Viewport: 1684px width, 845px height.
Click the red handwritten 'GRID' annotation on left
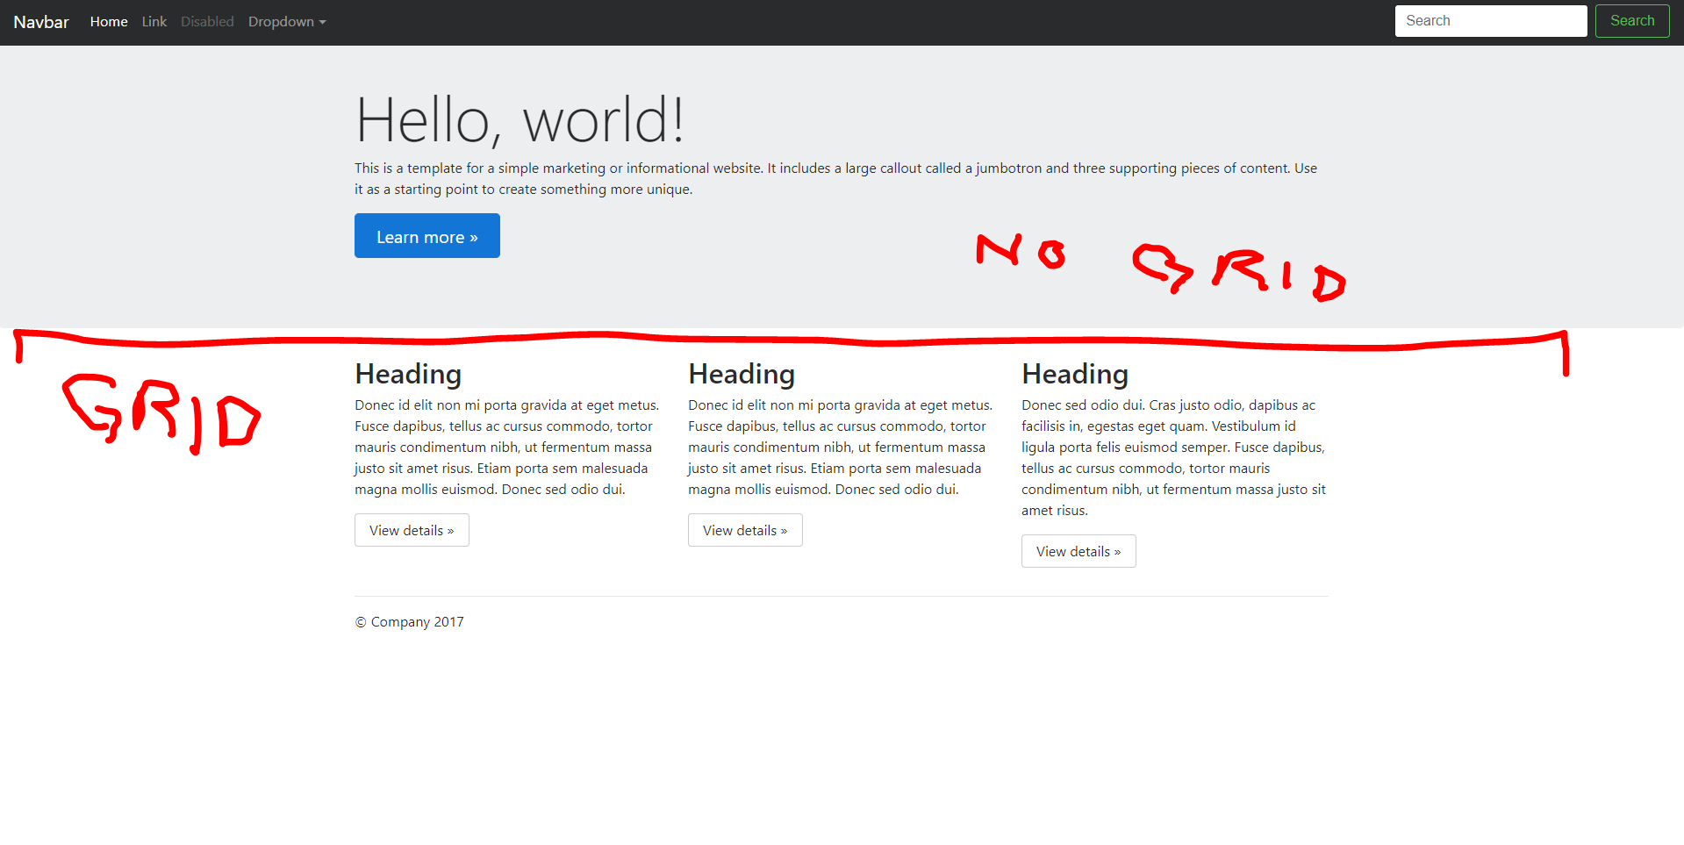point(161,412)
